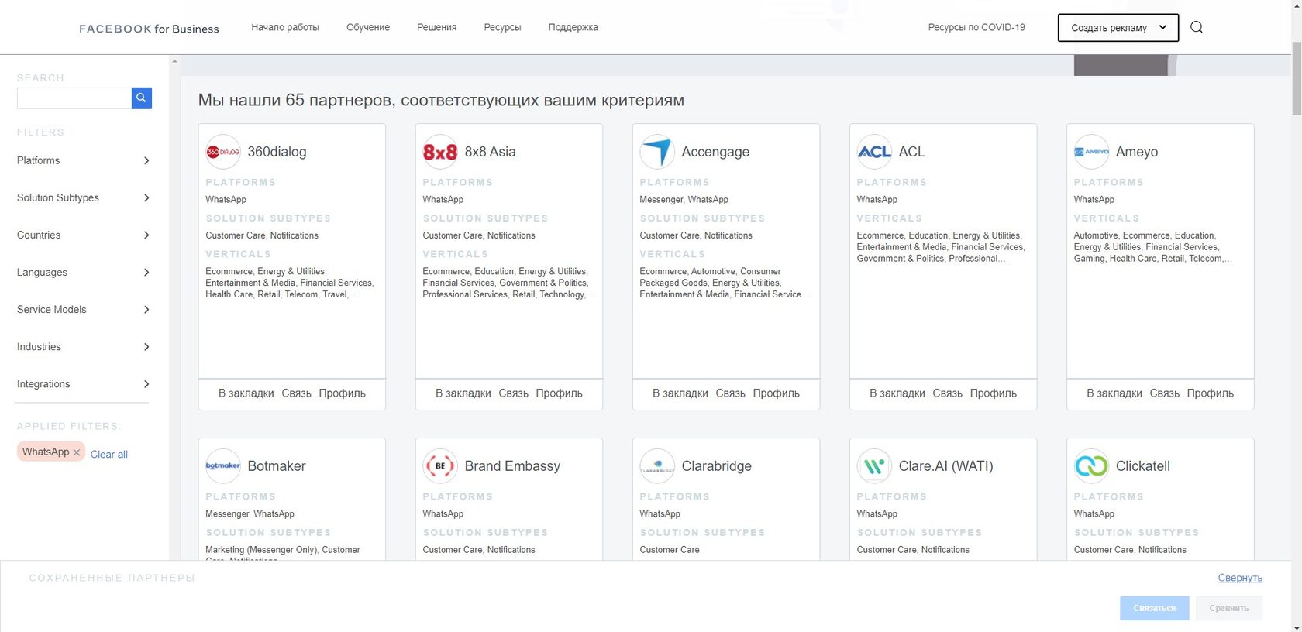The width and height of the screenshot is (1302, 632).
Task: Bookmark Ameyo with В закладки
Action: 1114,393
